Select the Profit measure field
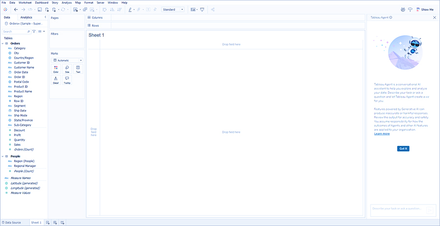 tap(18, 135)
